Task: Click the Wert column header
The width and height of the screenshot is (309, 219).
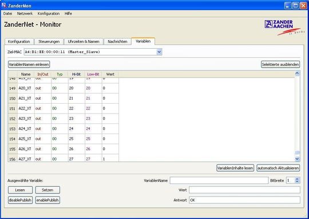Action: pos(110,75)
